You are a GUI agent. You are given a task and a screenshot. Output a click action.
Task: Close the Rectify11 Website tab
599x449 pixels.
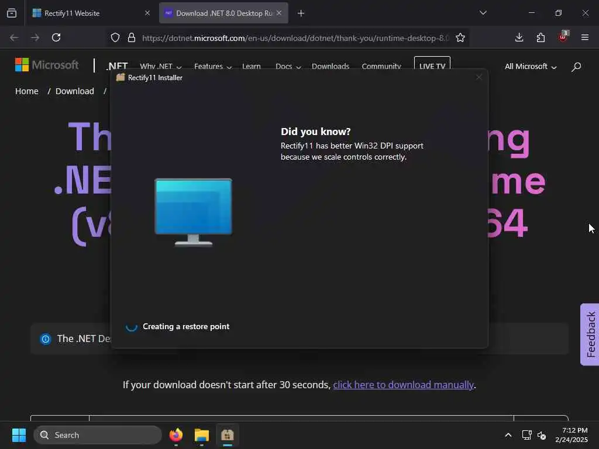coord(147,13)
